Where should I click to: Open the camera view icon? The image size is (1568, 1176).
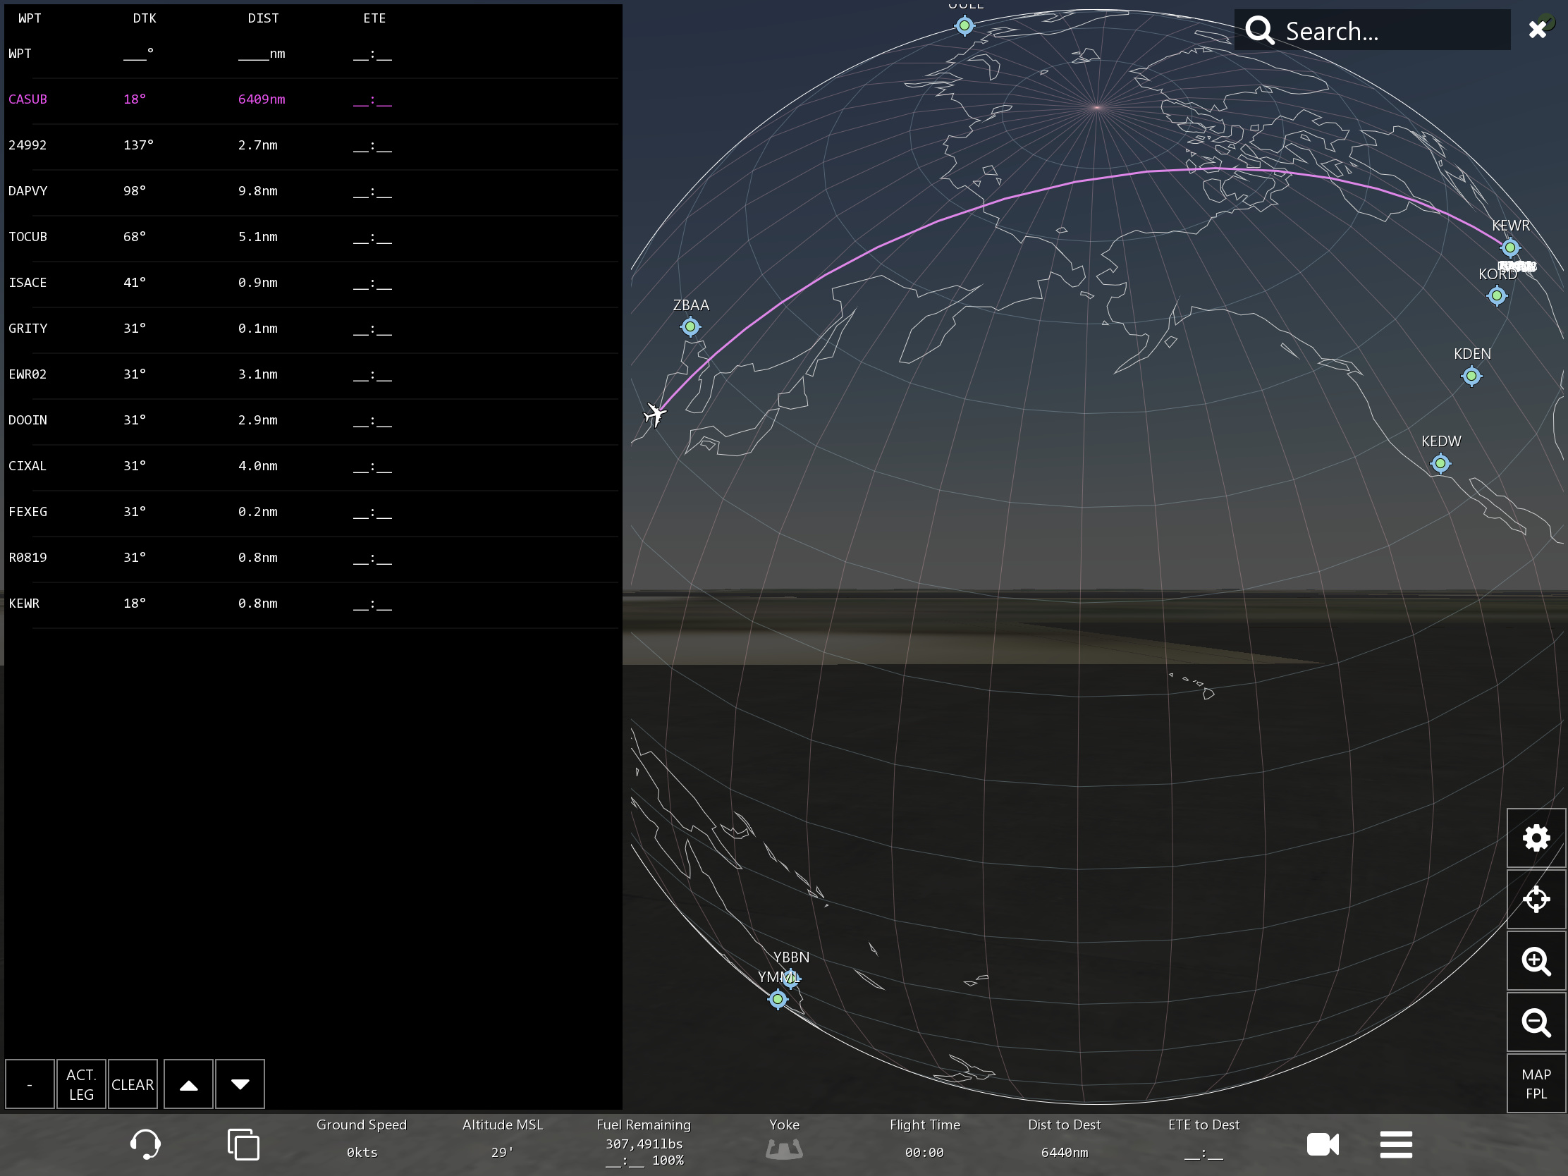[1322, 1144]
